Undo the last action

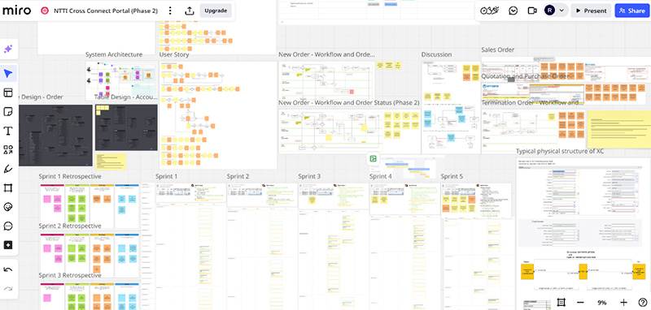[8, 270]
